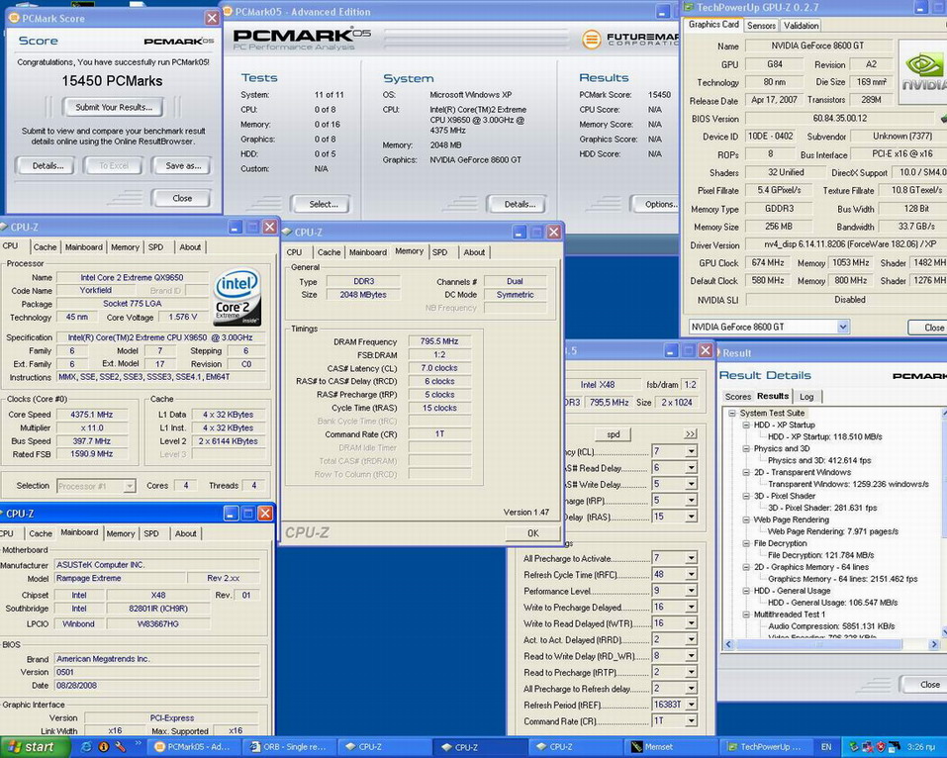Open the Performance Level dropdown in Memset

pyautogui.click(x=691, y=591)
